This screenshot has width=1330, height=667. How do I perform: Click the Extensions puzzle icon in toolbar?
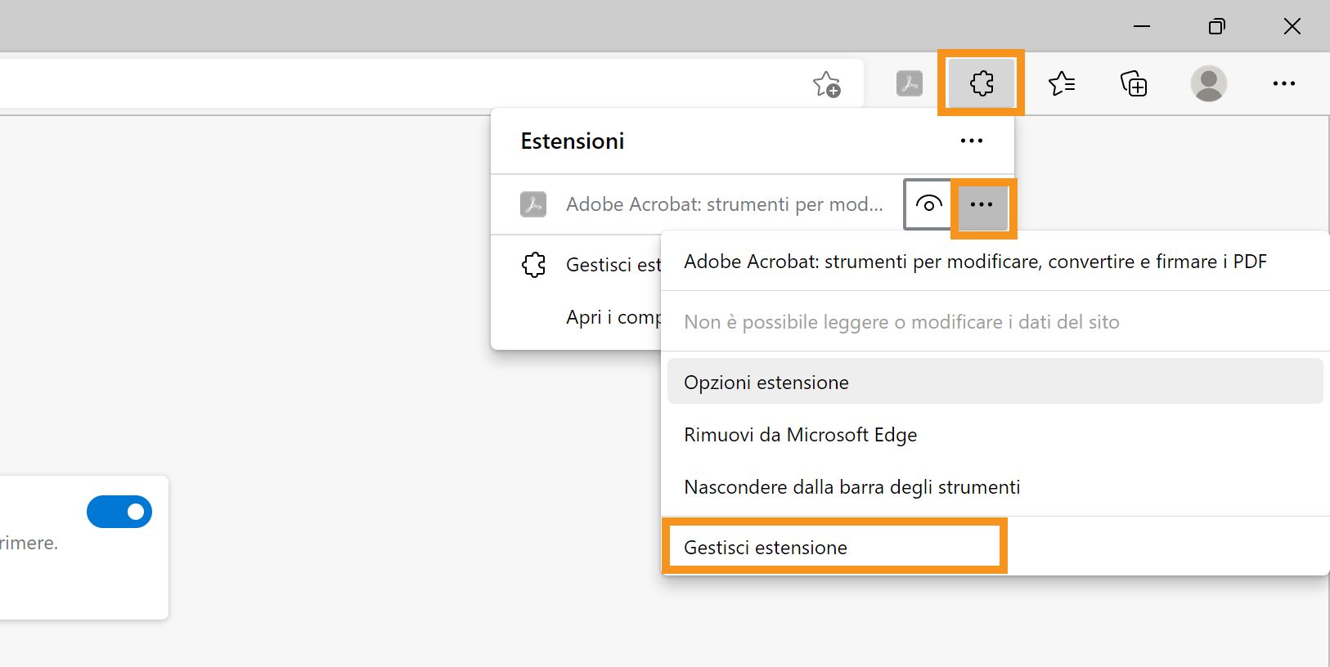pyautogui.click(x=981, y=83)
